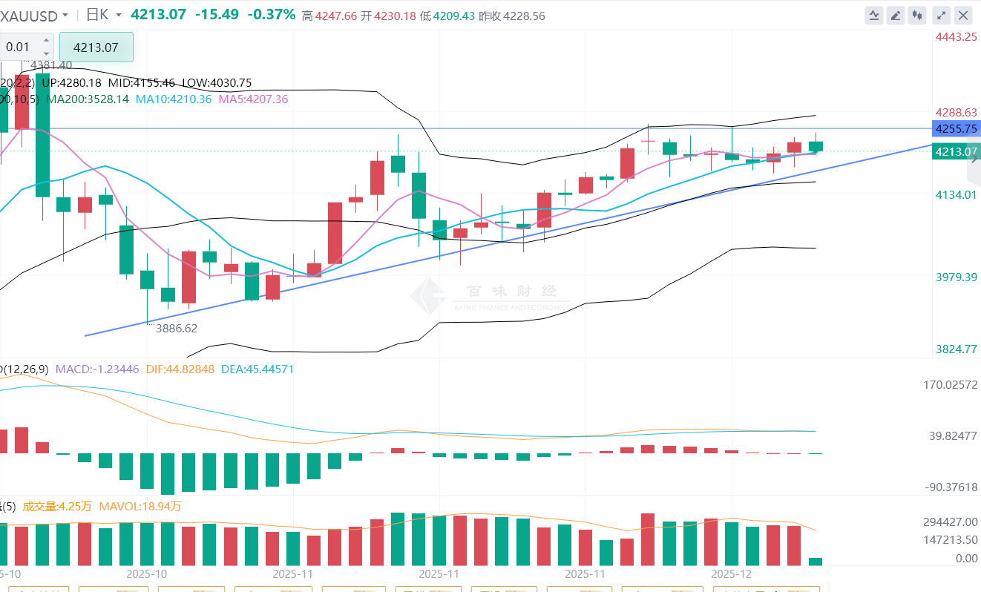Click the MA200 indicator label
The width and height of the screenshot is (981, 592).
[x=88, y=99]
